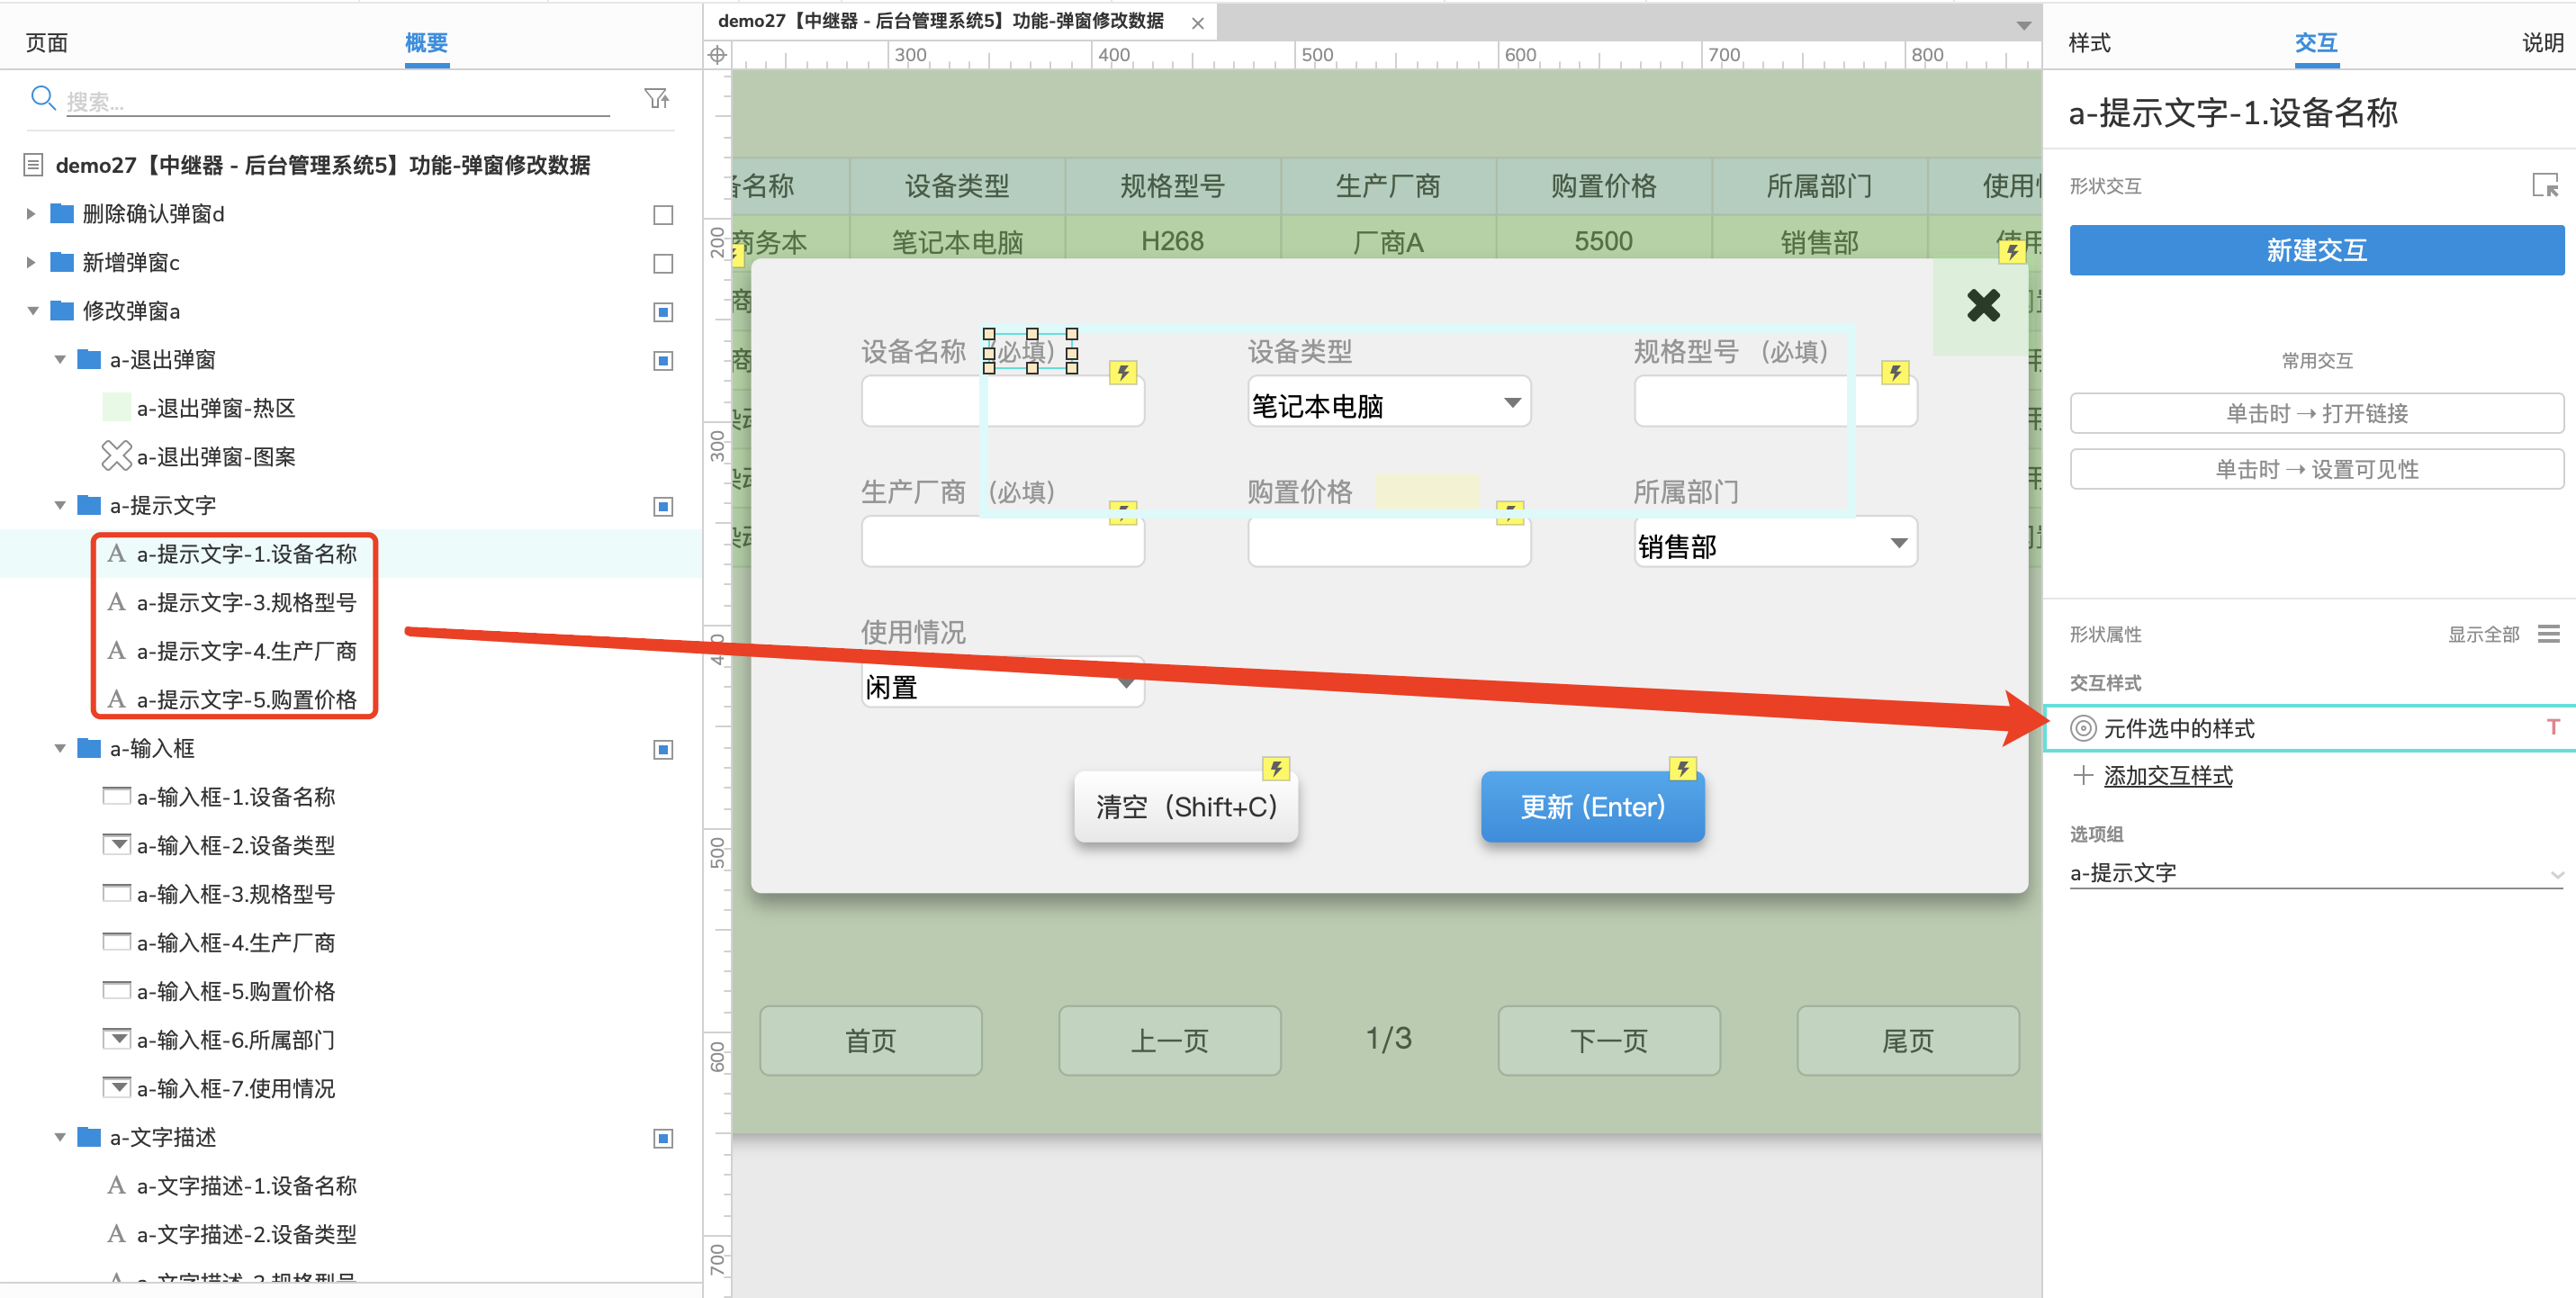2576x1298 pixels.
Task: Click the 新建交互 button
Action: point(2316,250)
